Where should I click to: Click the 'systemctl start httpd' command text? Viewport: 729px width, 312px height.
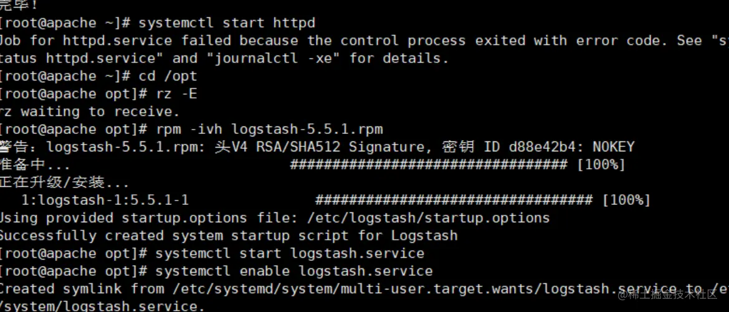pos(227,23)
